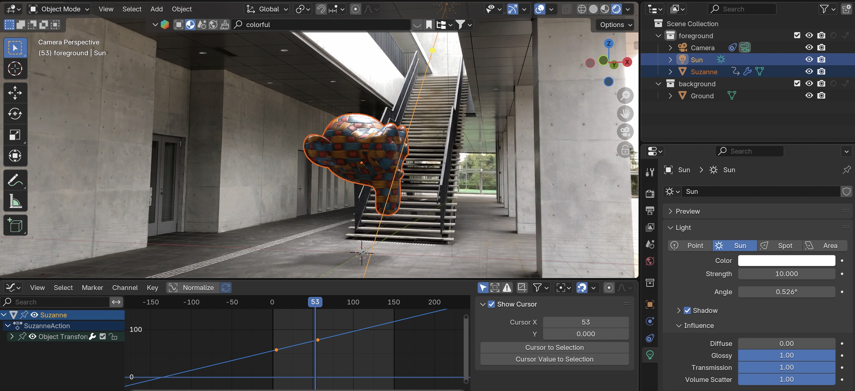
Task: Open the Marker menu in graph editor
Action: pos(92,288)
